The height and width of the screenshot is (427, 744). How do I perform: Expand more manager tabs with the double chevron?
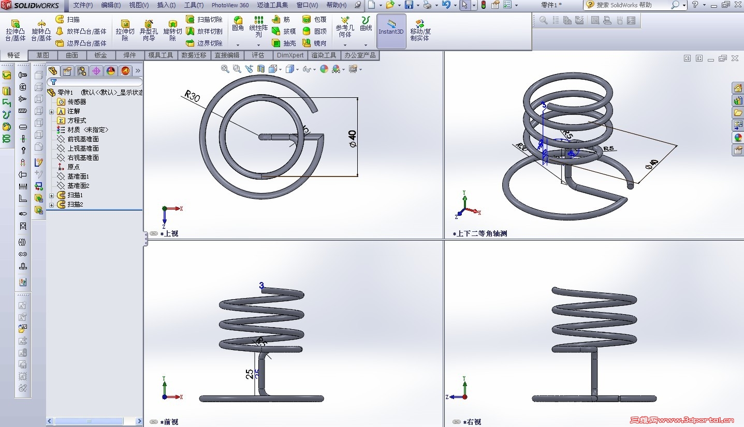click(x=138, y=71)
